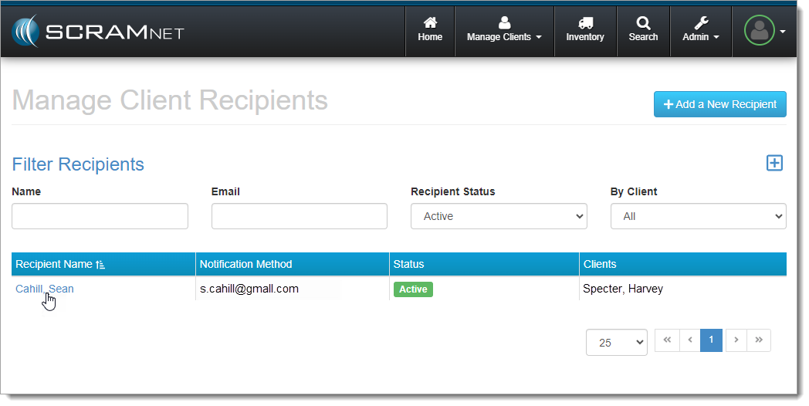The image size is (809, 406).
Task: Open the Manage Clients menu
Action: (504, 30)
